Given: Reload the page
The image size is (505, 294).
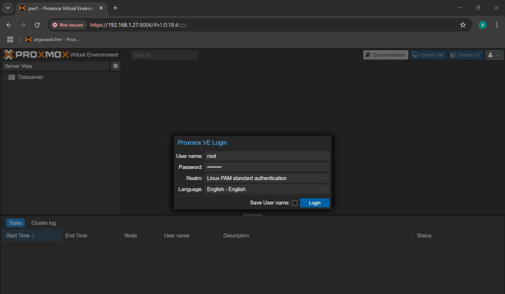Looking at the screenshot, I should [37, 25].
